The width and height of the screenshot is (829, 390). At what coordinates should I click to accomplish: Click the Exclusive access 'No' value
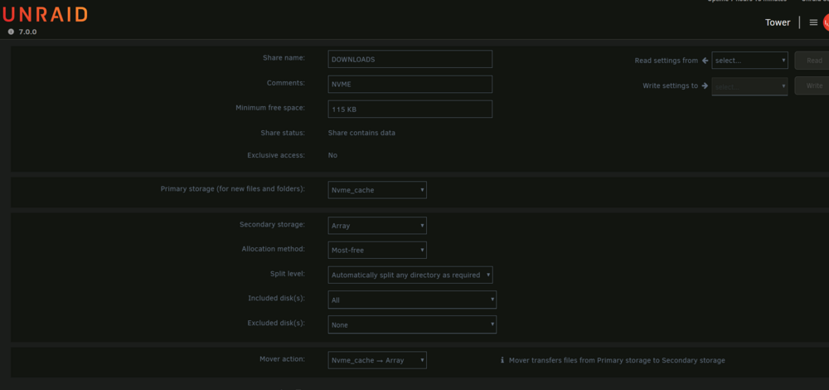pos(332,155)
